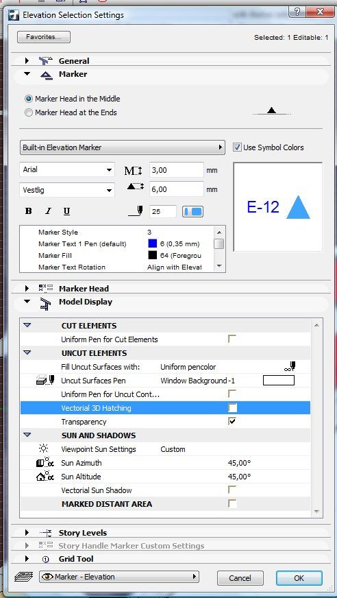Enable Uniform Pen for Cut Elements

(232, 339)
